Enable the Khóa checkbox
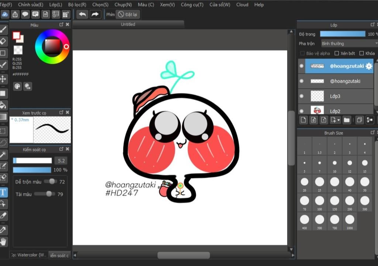 [361, 53]
